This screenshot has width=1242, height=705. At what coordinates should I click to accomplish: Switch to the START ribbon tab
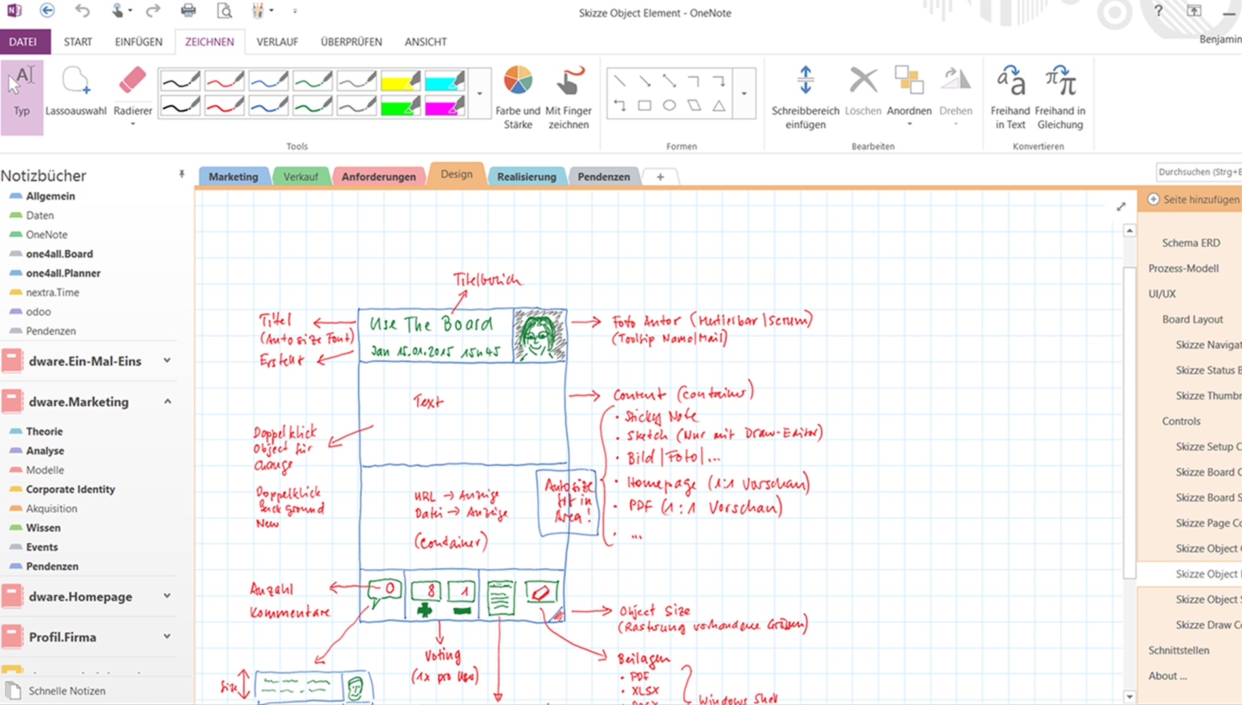[x=78, y=42]
